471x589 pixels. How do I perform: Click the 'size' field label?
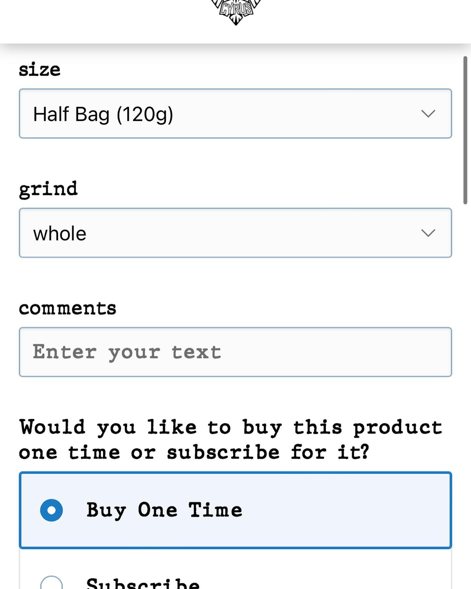40,69
